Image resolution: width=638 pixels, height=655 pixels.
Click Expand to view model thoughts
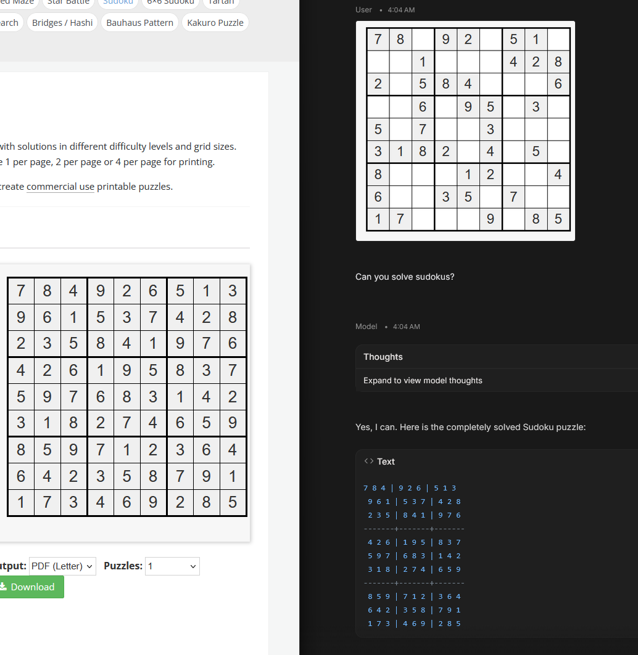coord(423,381)
